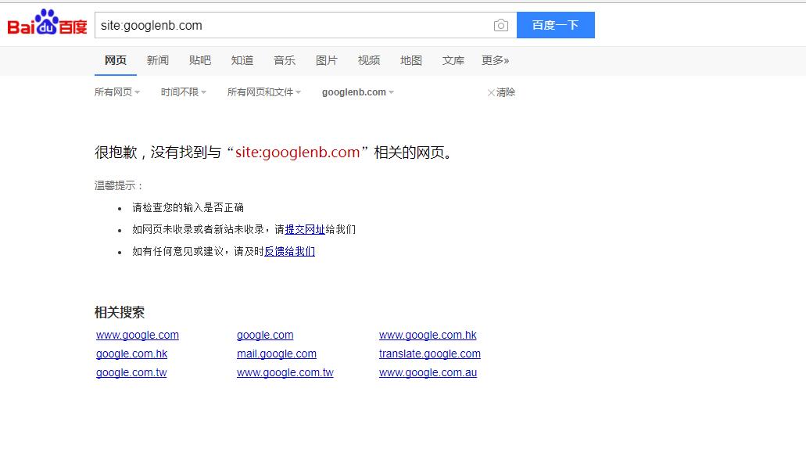The height and width of the screenshot is (456, 806).
Task: Click 更多» for more categories
Action: pyautogui.click(x=495, y=61)
